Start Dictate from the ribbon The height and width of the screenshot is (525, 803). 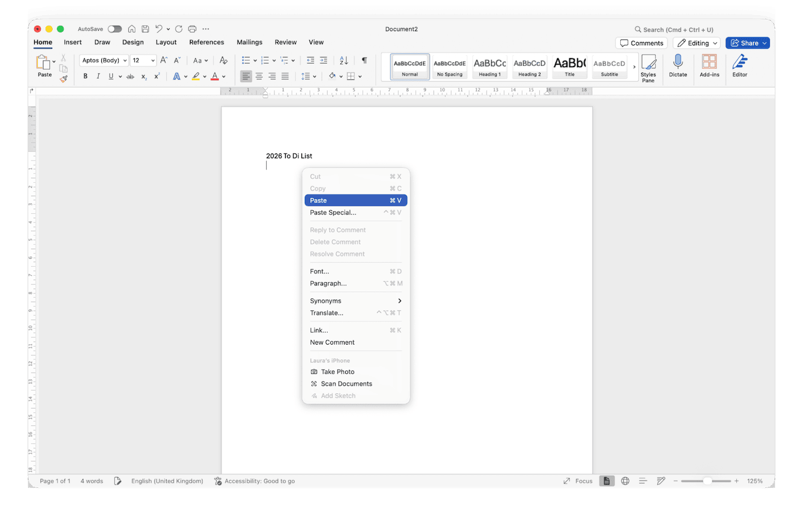[x=678, y=67]
